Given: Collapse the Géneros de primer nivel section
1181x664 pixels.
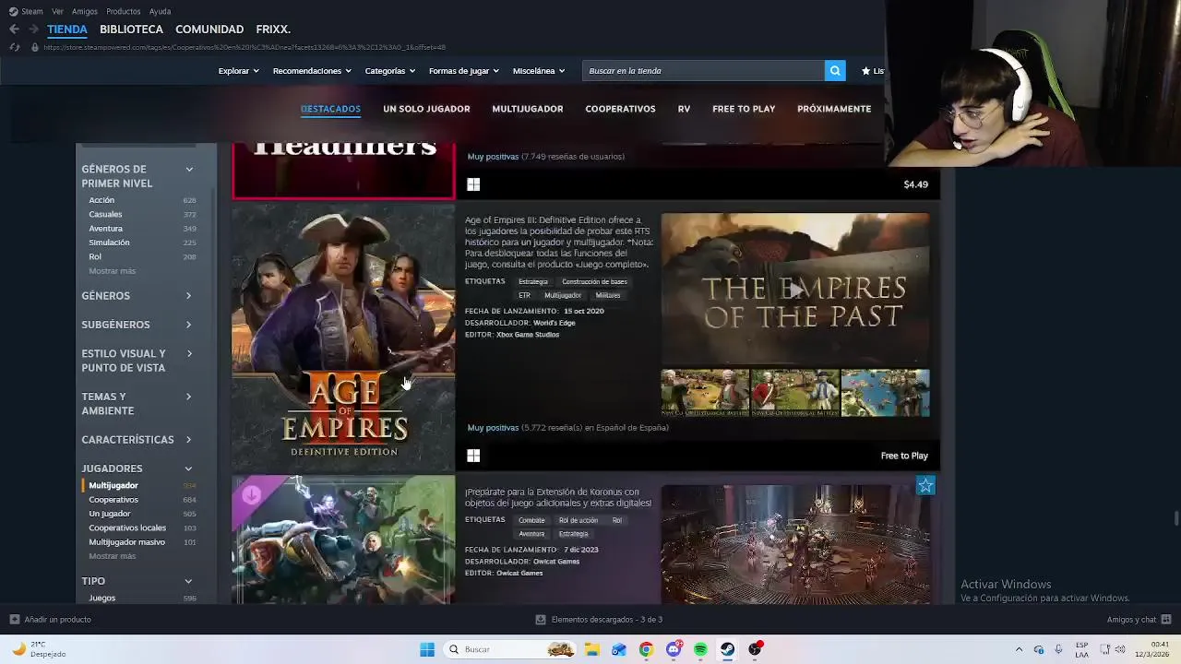Looking at the screenshot, I should [189, 170].
